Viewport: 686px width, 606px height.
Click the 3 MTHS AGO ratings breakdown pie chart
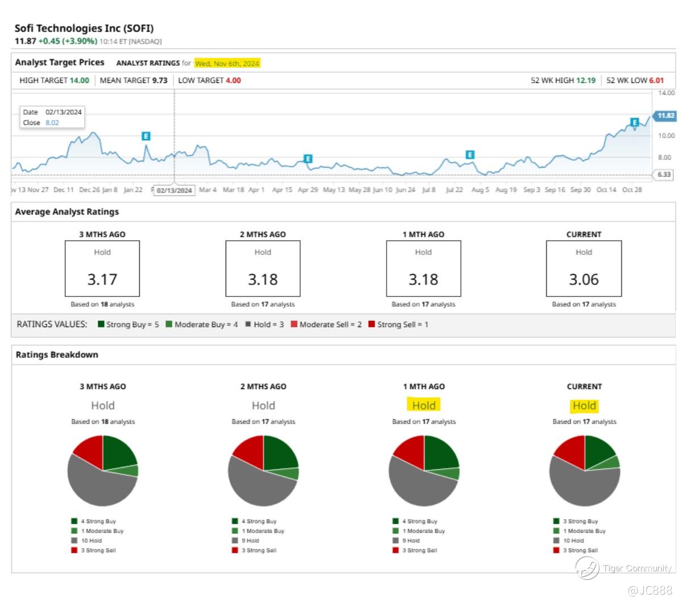103,470
